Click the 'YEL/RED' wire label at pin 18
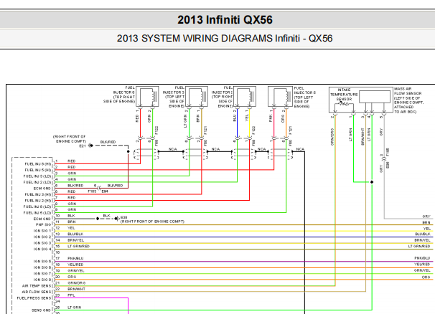The width and height of the screenshot is (435, 314). coord(75,265)
